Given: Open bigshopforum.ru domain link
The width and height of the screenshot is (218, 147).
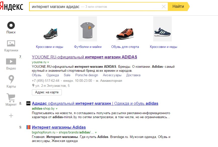Looking at the screenshot, I should pos(43,132).
